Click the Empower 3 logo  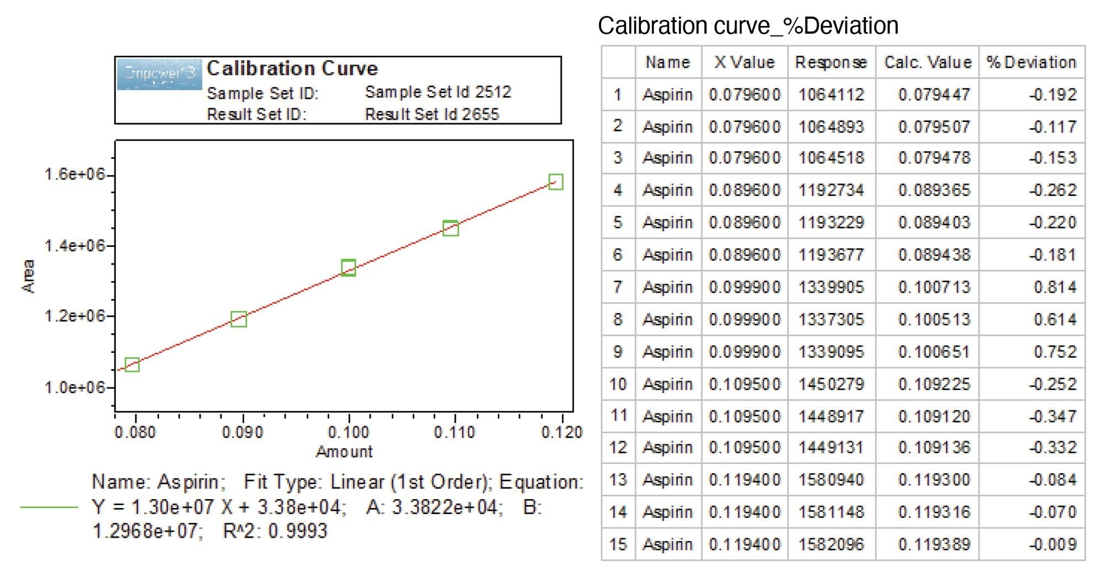[159, 75]
